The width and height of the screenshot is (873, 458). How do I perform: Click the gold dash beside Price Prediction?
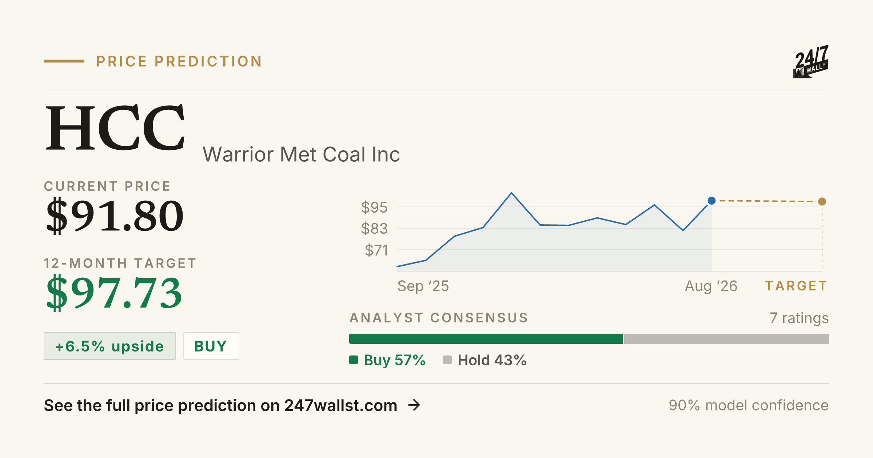point(64,61)
